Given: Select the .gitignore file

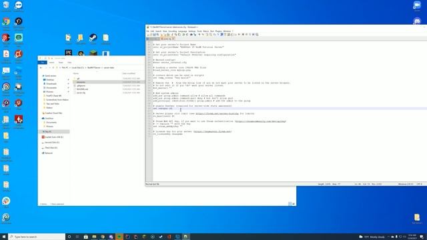Looking at the screenshot, I should point(81,86).
